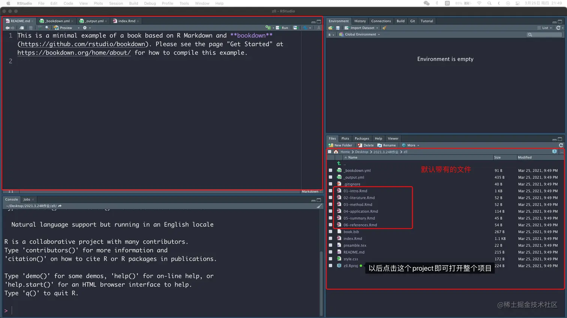Switch to the Connections tab
Screen dimensions: 567x318
pyautogui.click(x=381, y=21)
